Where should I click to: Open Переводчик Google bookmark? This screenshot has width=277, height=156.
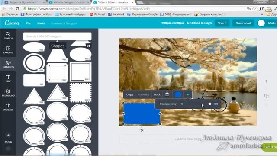(142, 14)
